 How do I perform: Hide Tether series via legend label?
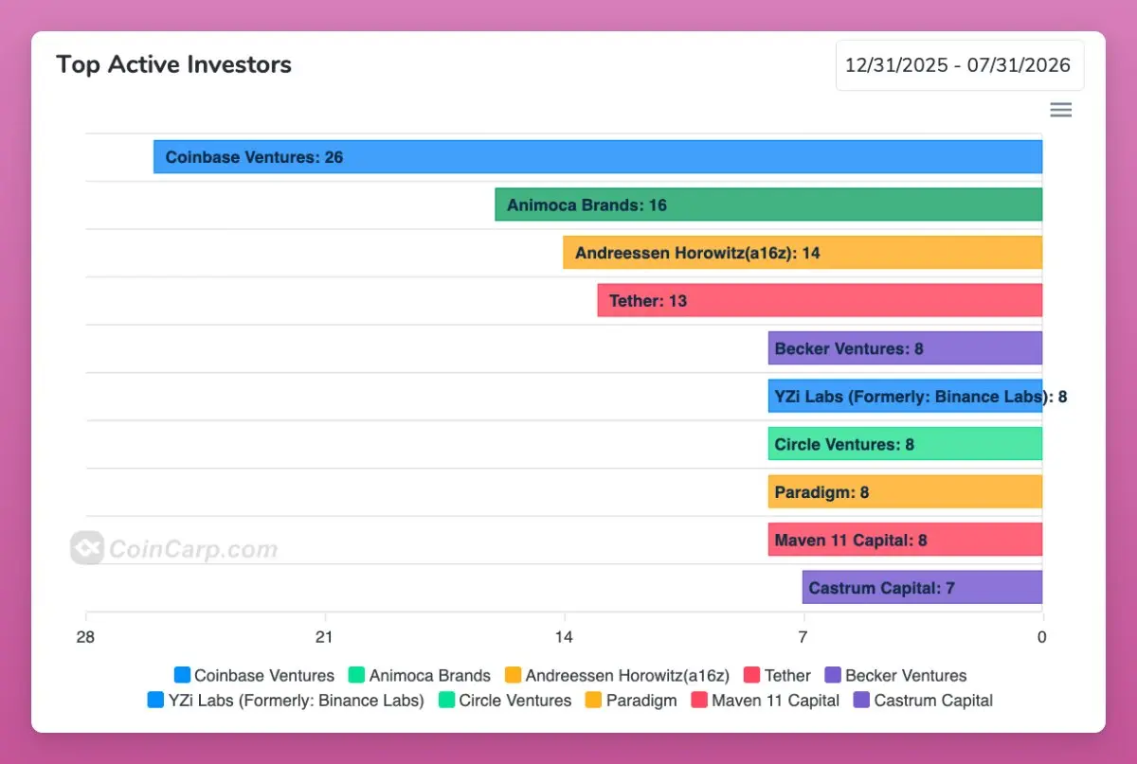click(x=788, y=676)
